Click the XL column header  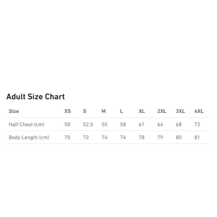tap(142, 111)
